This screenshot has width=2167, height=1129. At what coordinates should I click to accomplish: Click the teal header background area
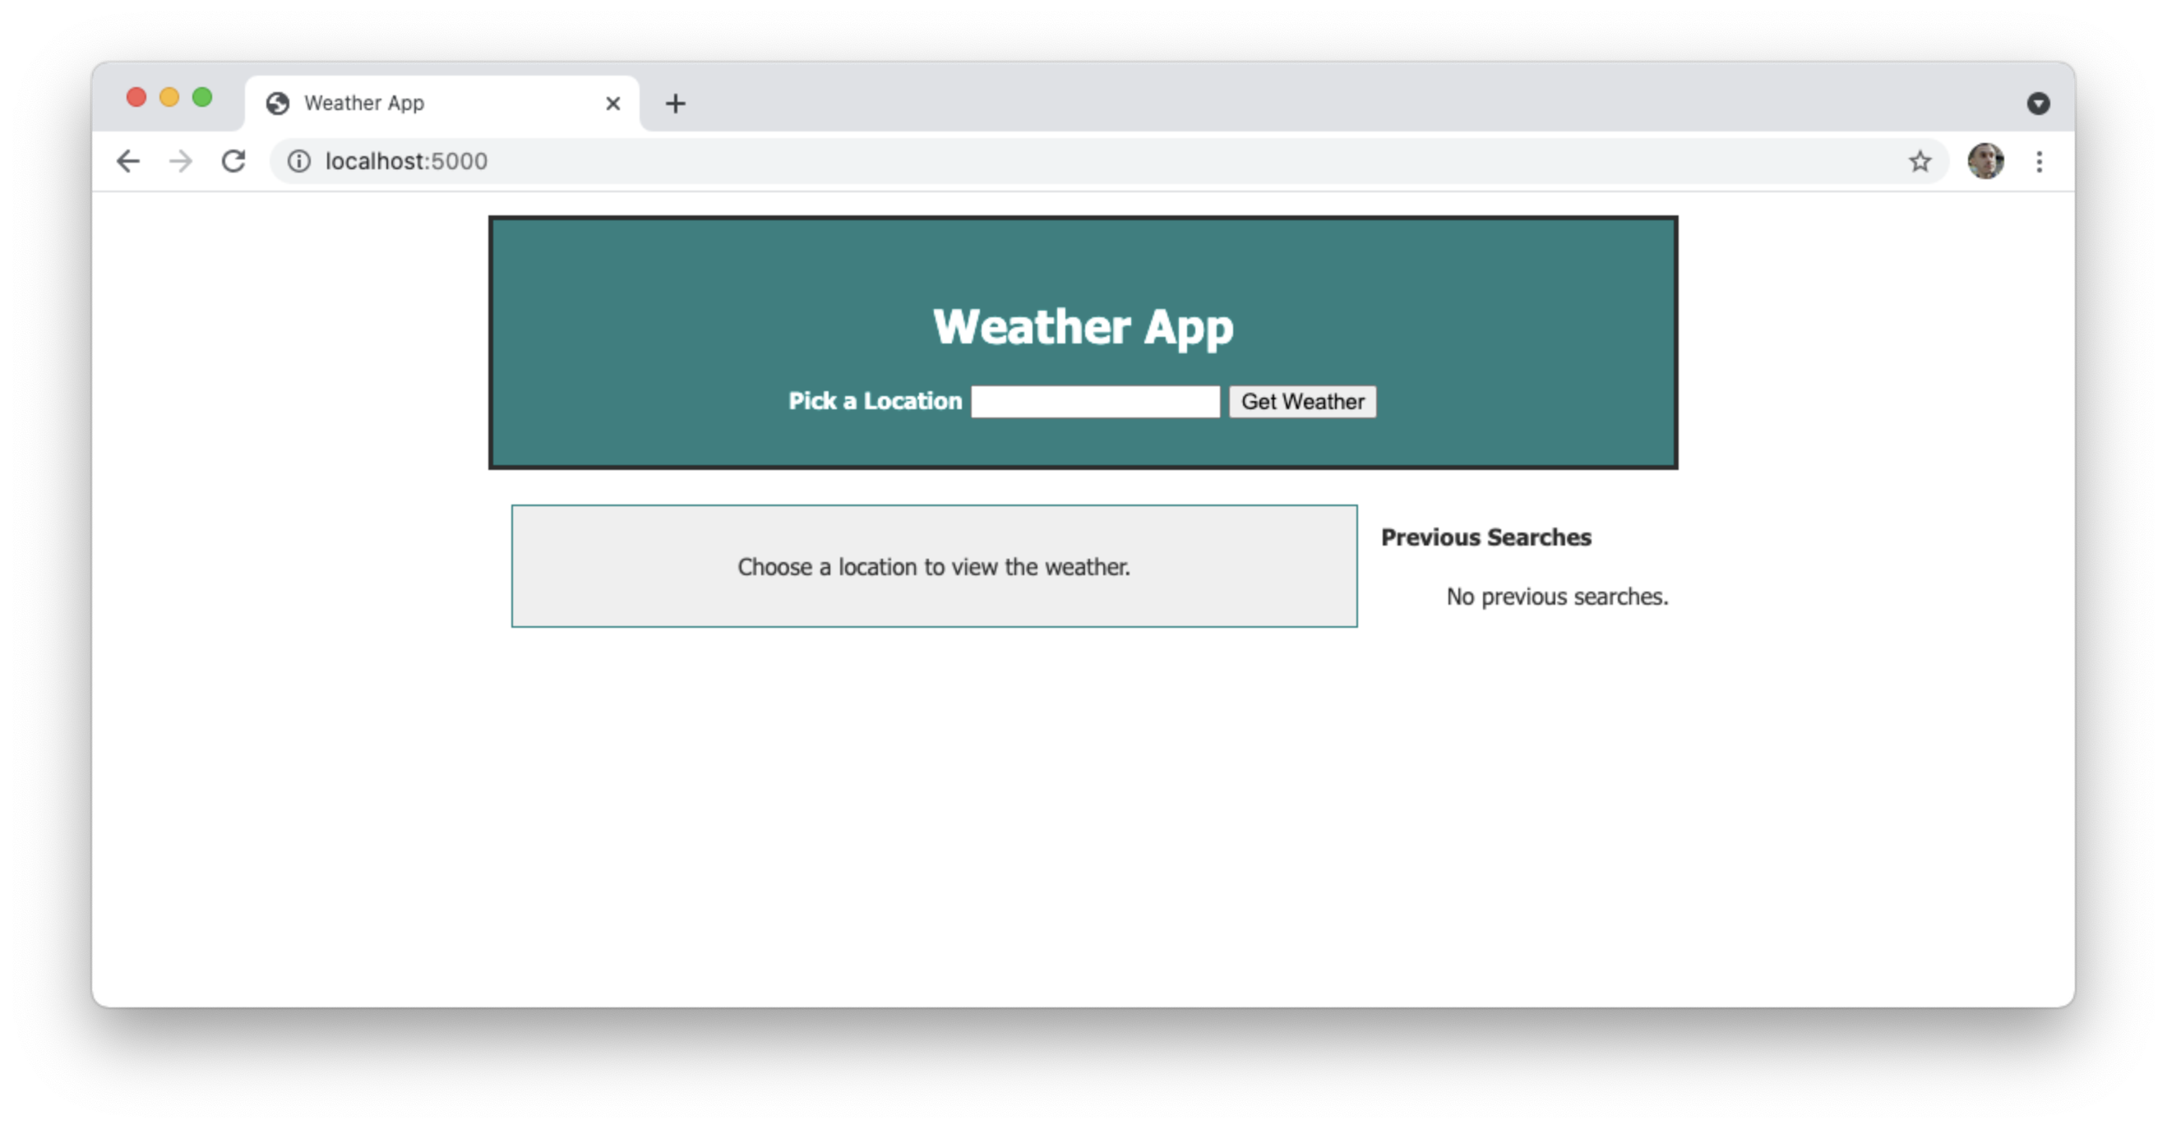coord(1083,341)
